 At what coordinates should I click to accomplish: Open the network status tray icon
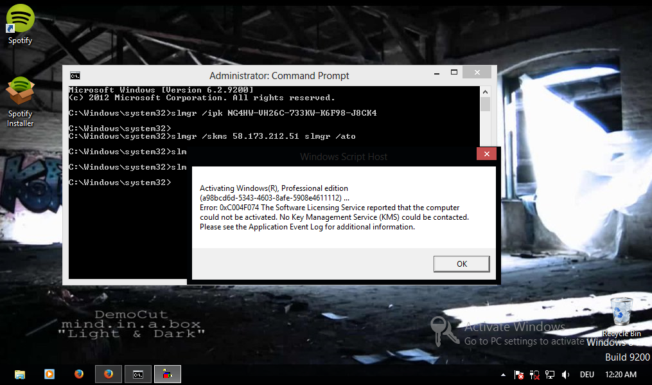click(550, 375)
